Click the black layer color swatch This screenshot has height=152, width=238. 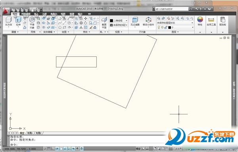click(x=169, y=27)
